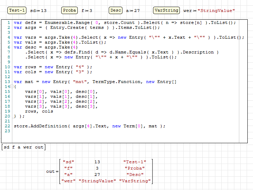Viewport: 253px width, 190px height.
Task: Click the value 13 in sd definition
Action: (x=44, y=11)
